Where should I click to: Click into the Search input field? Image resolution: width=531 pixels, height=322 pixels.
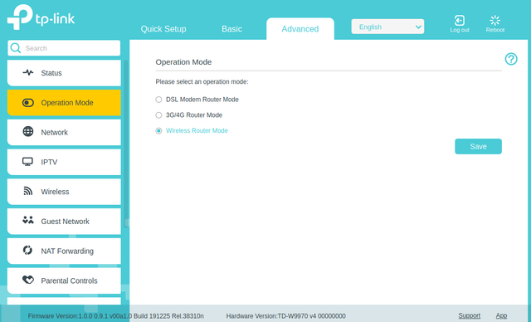(x=64, y=48)
